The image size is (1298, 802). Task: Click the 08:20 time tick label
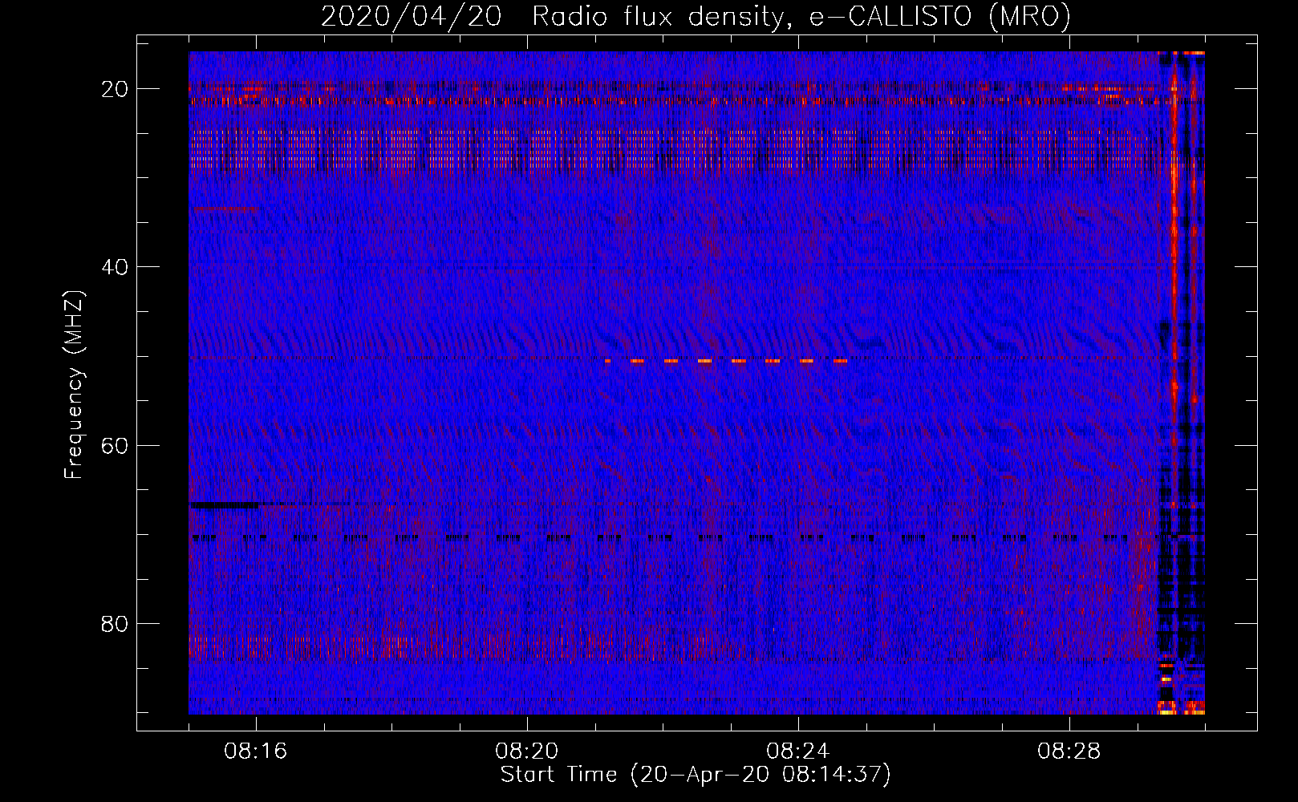(527, 751)
